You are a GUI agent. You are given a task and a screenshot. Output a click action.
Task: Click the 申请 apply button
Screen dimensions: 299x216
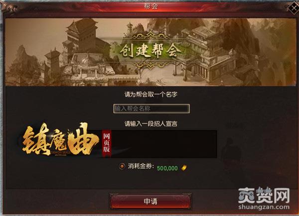pyautogui.click(x=150, y=202)
